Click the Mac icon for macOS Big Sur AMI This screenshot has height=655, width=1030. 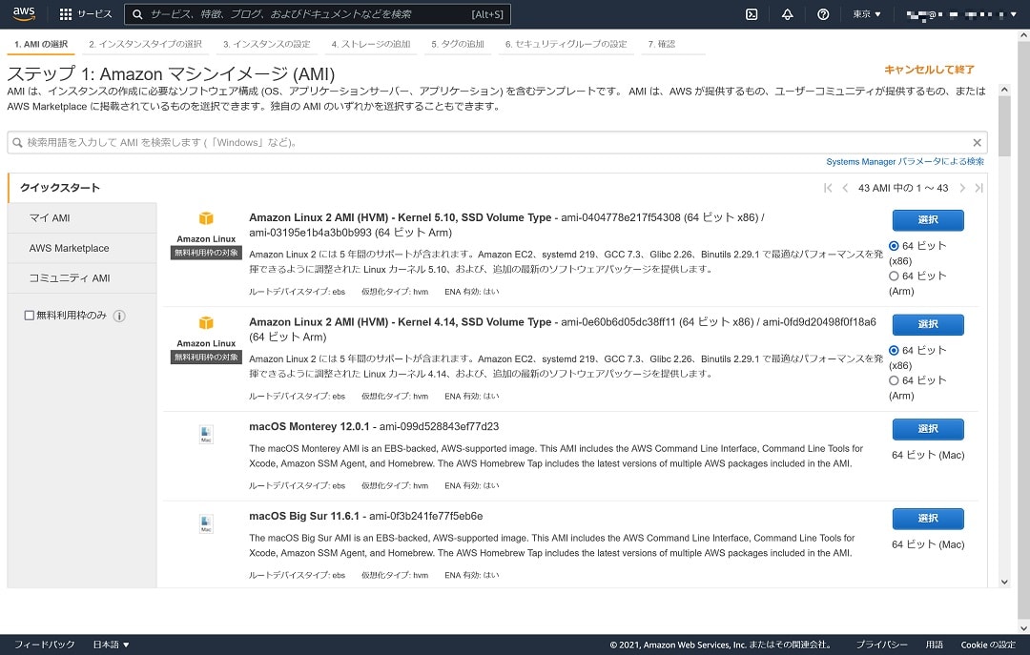tap(206, 523)
